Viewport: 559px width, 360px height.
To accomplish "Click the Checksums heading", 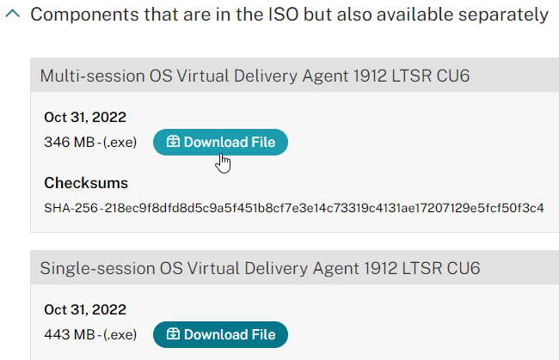I will click(x=86, y=183).
